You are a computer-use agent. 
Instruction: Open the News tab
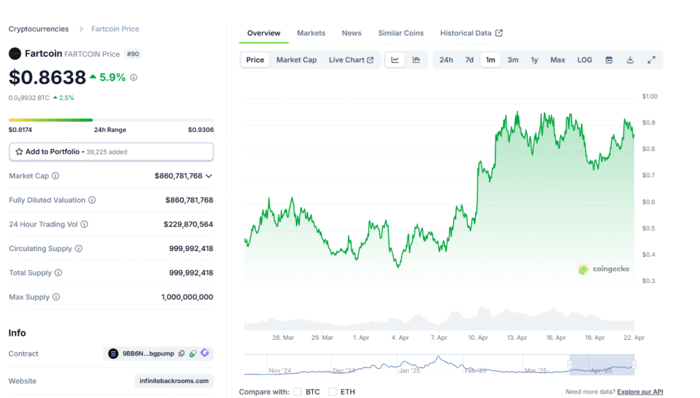[352, 33]
